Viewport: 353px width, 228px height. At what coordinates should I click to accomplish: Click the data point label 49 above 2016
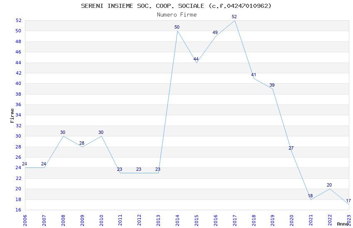(215, 32)
